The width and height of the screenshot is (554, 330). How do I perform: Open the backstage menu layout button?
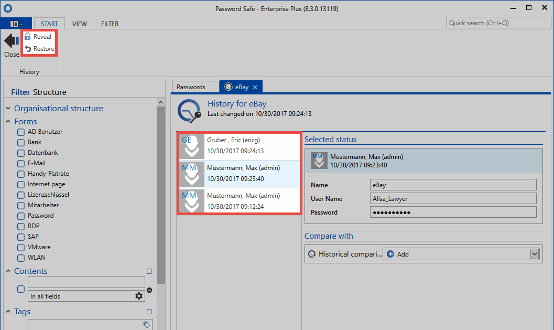coord(16,24)
